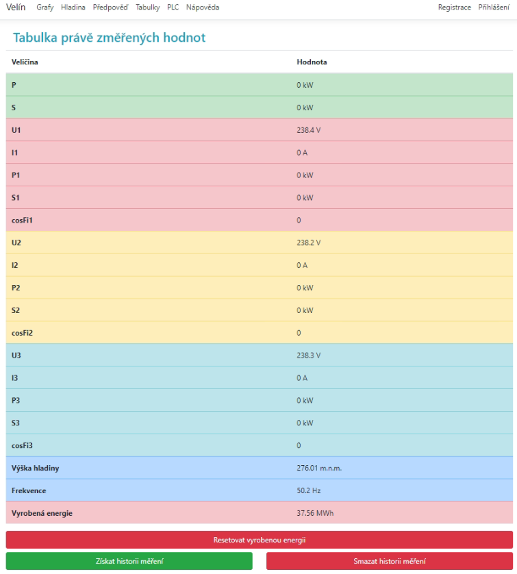Select the cosFi2 table row
The height and width of the screenshot is (574, 517).
point(259,333)
